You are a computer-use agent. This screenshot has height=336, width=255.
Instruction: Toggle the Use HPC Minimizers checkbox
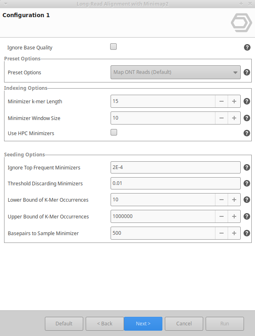[x=113, y=132]
